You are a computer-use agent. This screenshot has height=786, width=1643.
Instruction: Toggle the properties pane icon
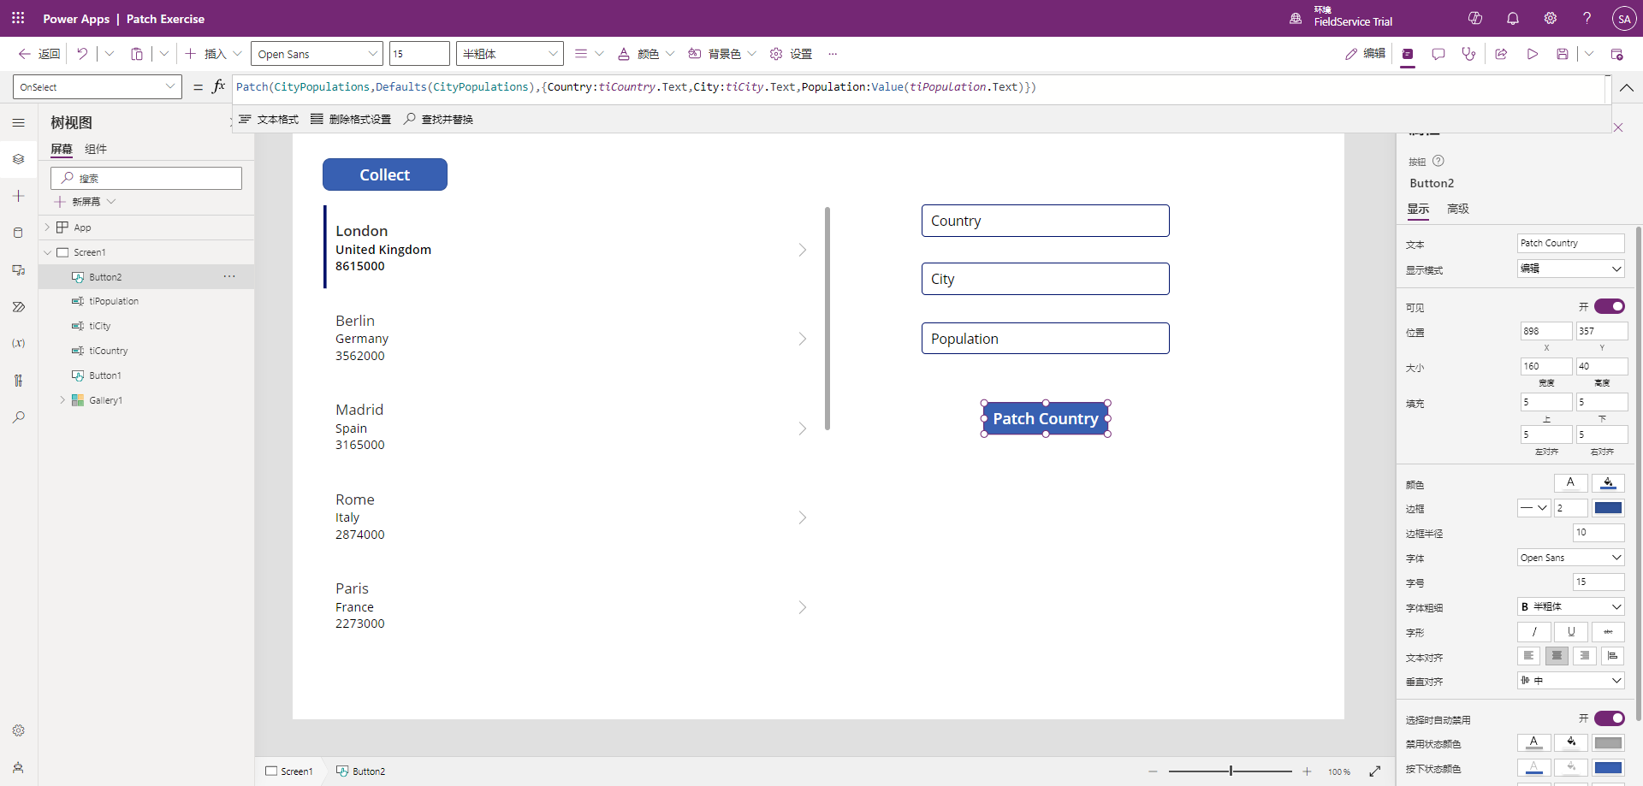[1408, 54]
